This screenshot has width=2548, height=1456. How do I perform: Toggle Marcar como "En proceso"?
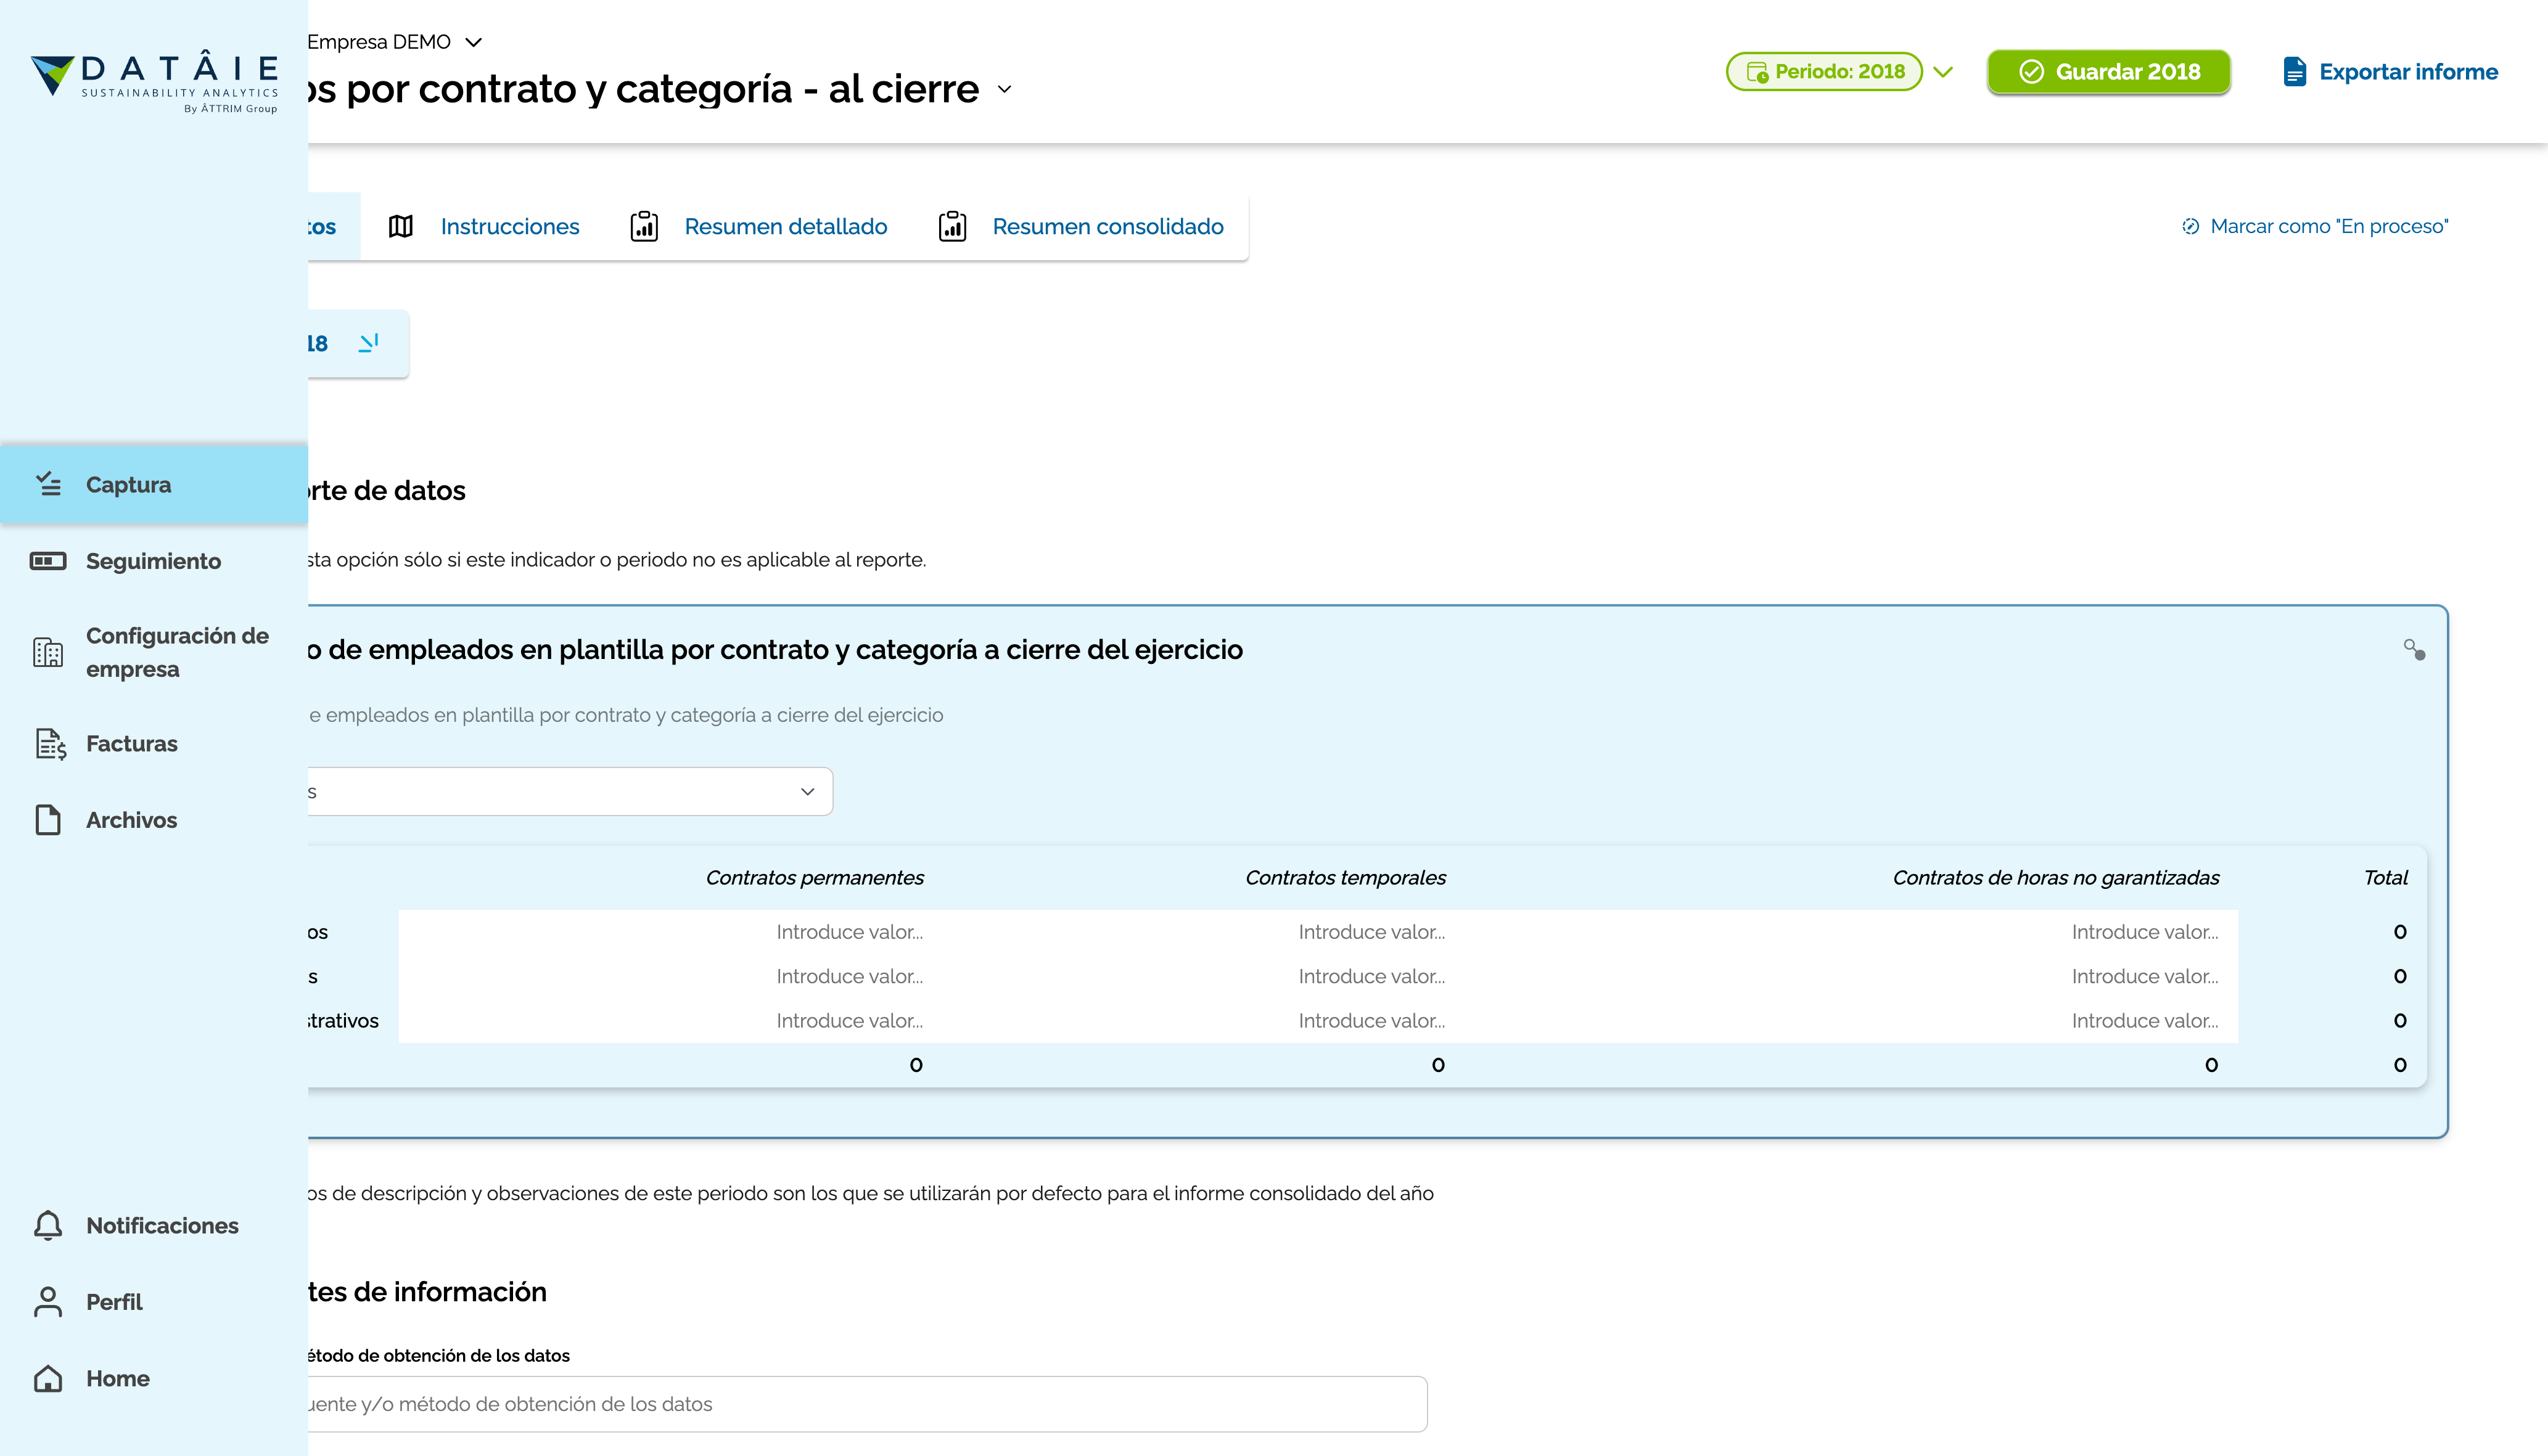[x=2315, y=227]
